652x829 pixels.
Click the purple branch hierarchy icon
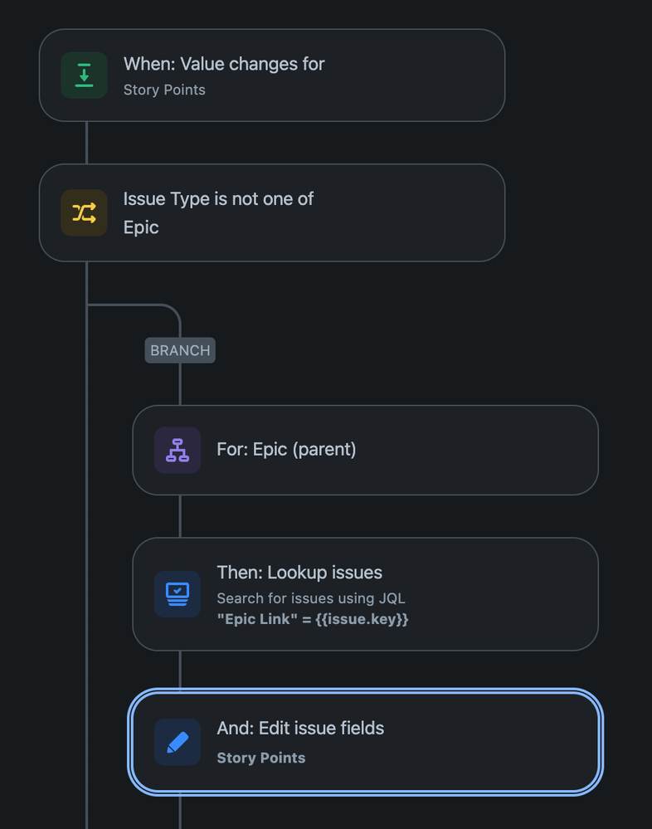[178, 450]
